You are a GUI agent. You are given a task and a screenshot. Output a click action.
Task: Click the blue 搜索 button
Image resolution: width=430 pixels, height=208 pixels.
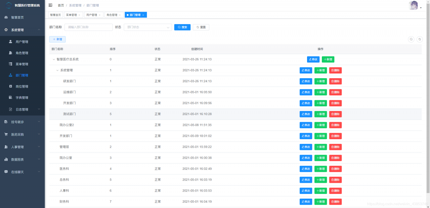182,27
